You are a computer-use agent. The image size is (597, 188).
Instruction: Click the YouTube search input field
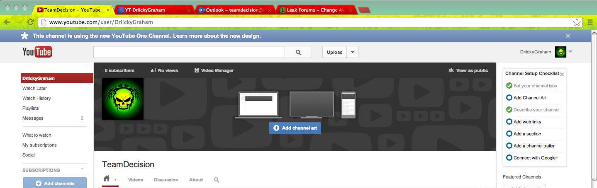(189, 52)
